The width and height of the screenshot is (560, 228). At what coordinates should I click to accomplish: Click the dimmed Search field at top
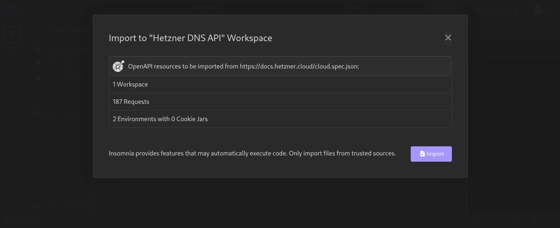[208, 9]
